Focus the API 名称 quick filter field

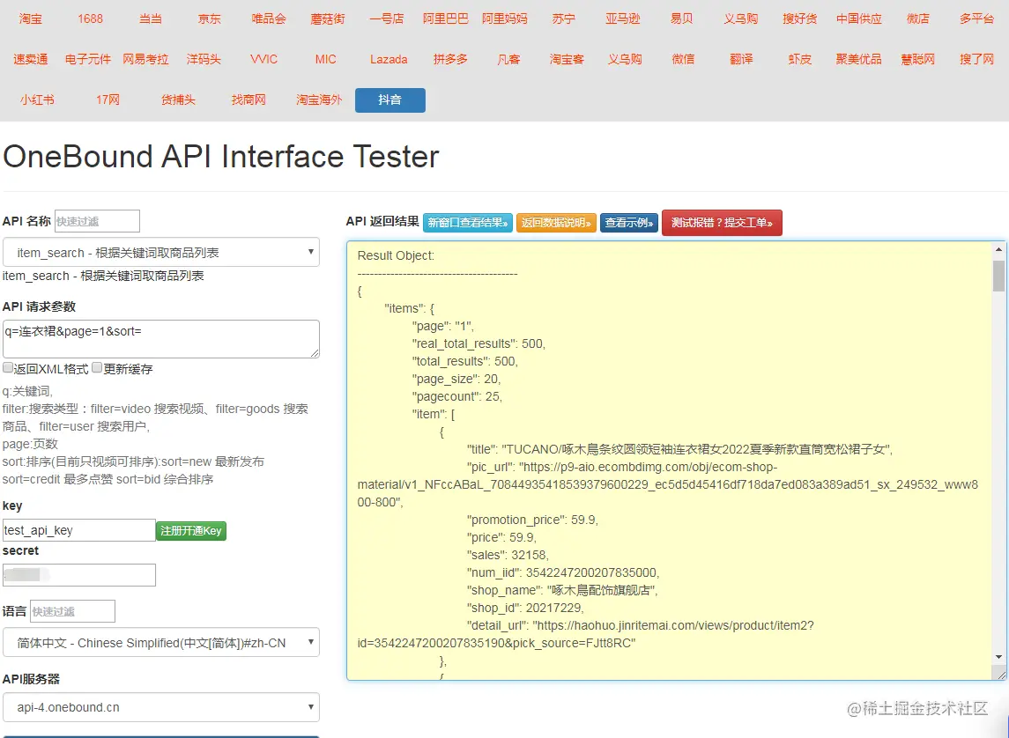click(x=97, y=221)
